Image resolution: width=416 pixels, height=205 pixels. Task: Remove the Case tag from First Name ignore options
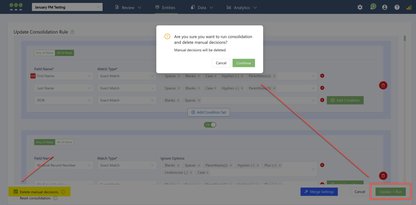(x=215, y=76)
